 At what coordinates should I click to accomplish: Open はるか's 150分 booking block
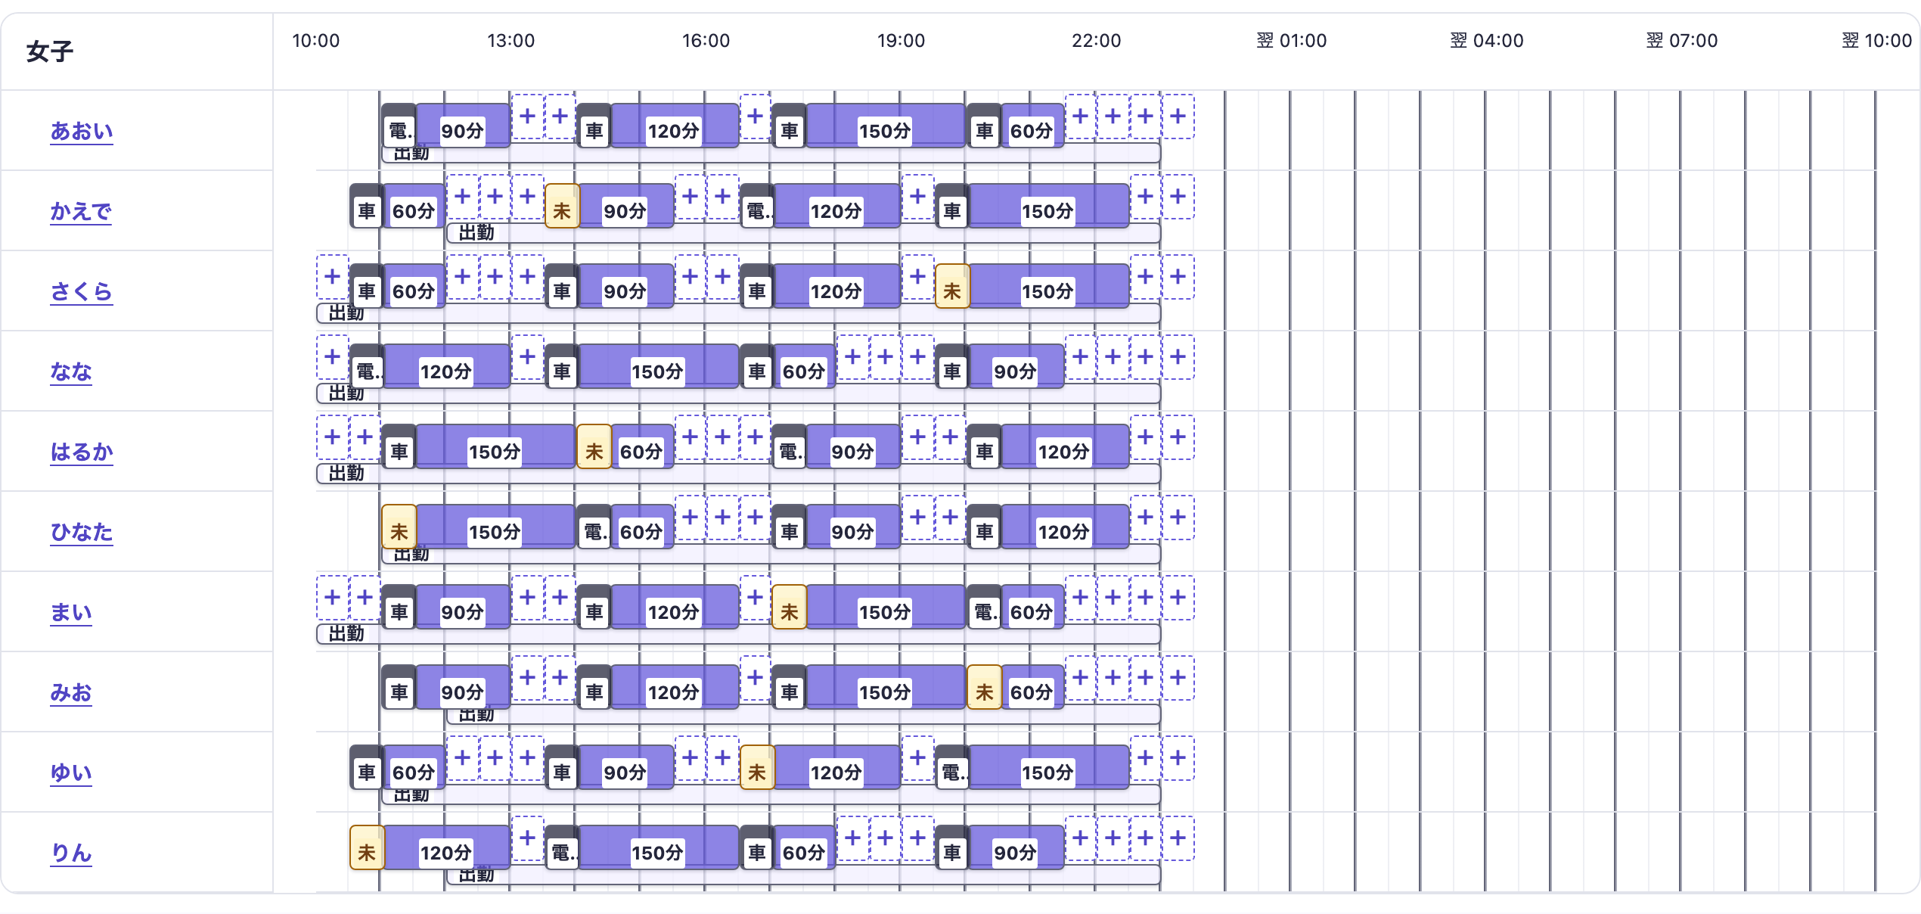[495, 446]
